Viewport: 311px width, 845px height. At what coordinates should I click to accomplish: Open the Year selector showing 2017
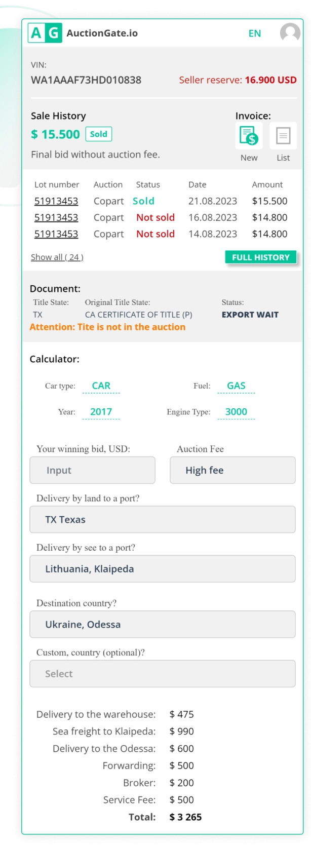click(100, 412)
